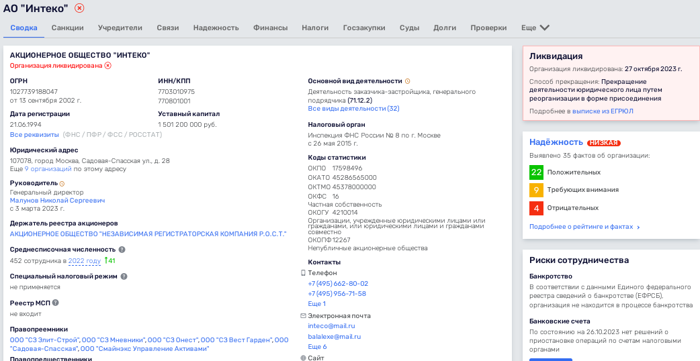The width and height of the screenshot is (700, 361).
Task: Open Все реквизиты link
Action: [34, 135]
